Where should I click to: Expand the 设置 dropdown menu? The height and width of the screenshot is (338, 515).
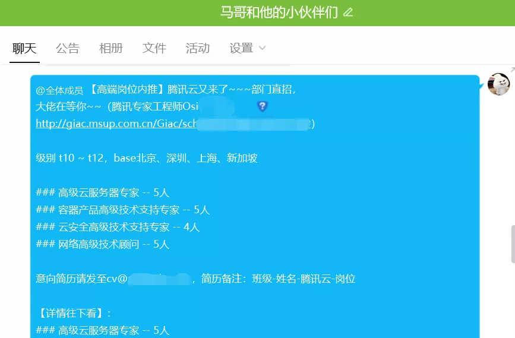(x=247, y=48)
